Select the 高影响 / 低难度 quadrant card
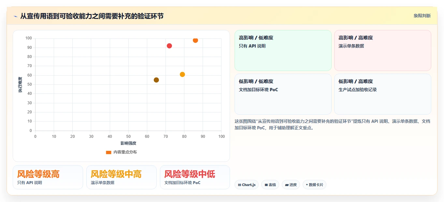The image size is (444, 202). tap(283, 50)
